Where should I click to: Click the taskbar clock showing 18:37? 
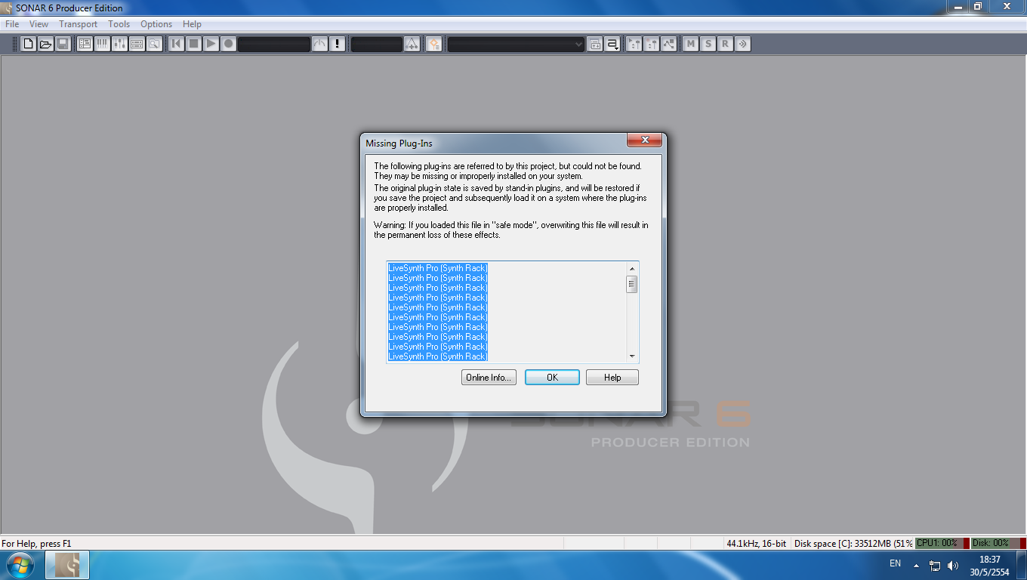[x=989, y=566]
